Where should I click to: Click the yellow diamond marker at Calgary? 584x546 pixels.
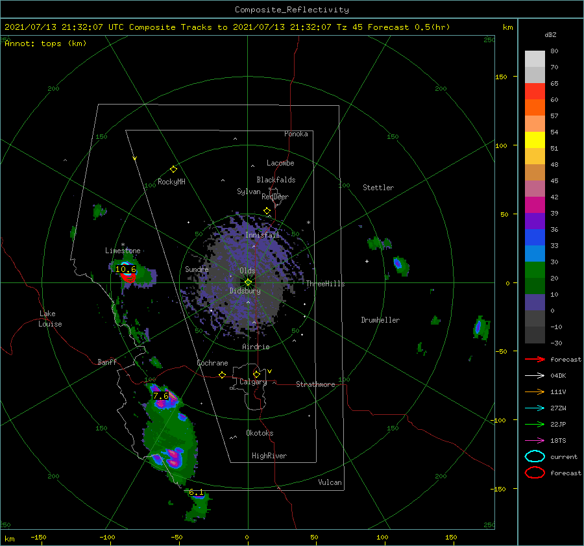[256, 374]
